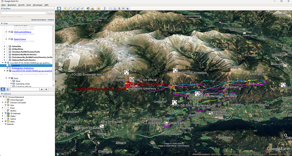Image resolution: width=292 pixels, height=156 pixels.
Task: Collapse the Ebenen panel
Action: 2,94
